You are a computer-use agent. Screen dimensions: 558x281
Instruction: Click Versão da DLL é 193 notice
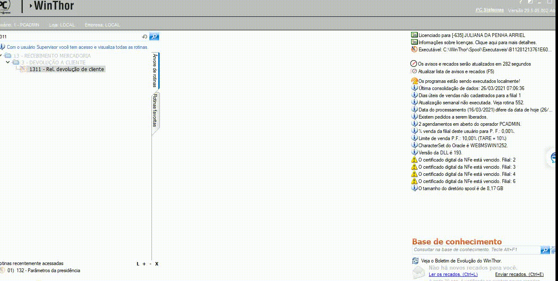(440, 153)
